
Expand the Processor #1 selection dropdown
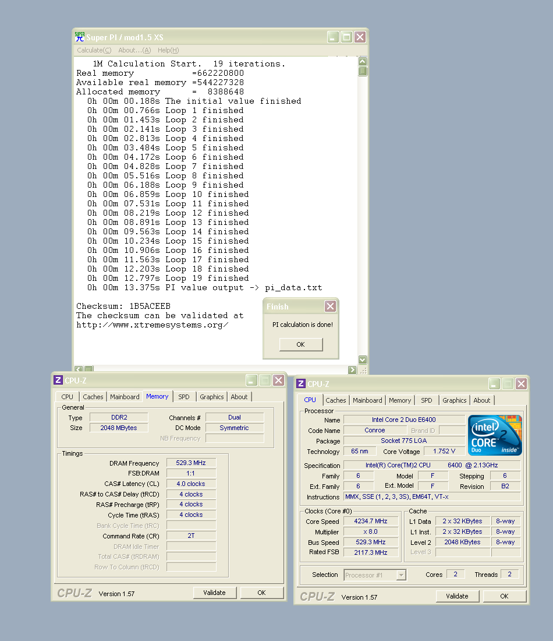click(401, 575)
